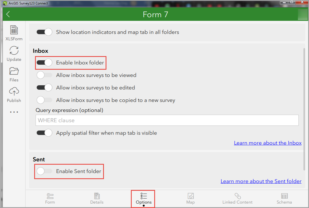Open Learn more about the Sent folder link
This screenshot has width=309, height=208.
click(261, 181)
